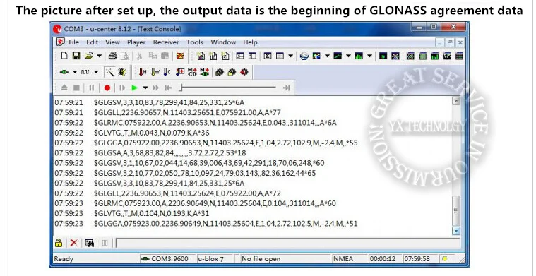Open the histogram view icon
Image resolution: width=536 pixels, height=276 pixels.
(x=359, y=56)
